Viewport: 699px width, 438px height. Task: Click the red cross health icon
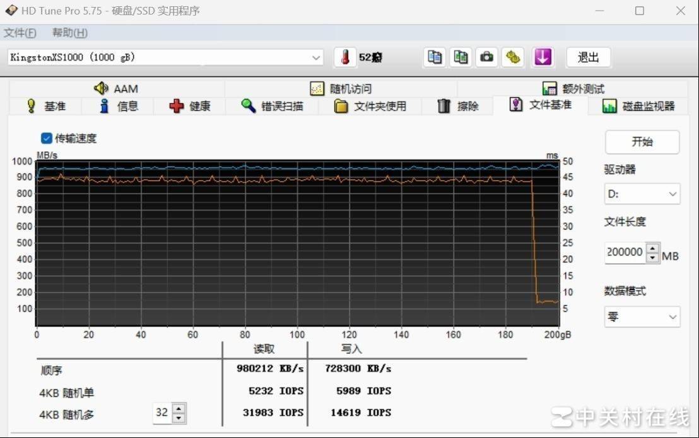177,106
